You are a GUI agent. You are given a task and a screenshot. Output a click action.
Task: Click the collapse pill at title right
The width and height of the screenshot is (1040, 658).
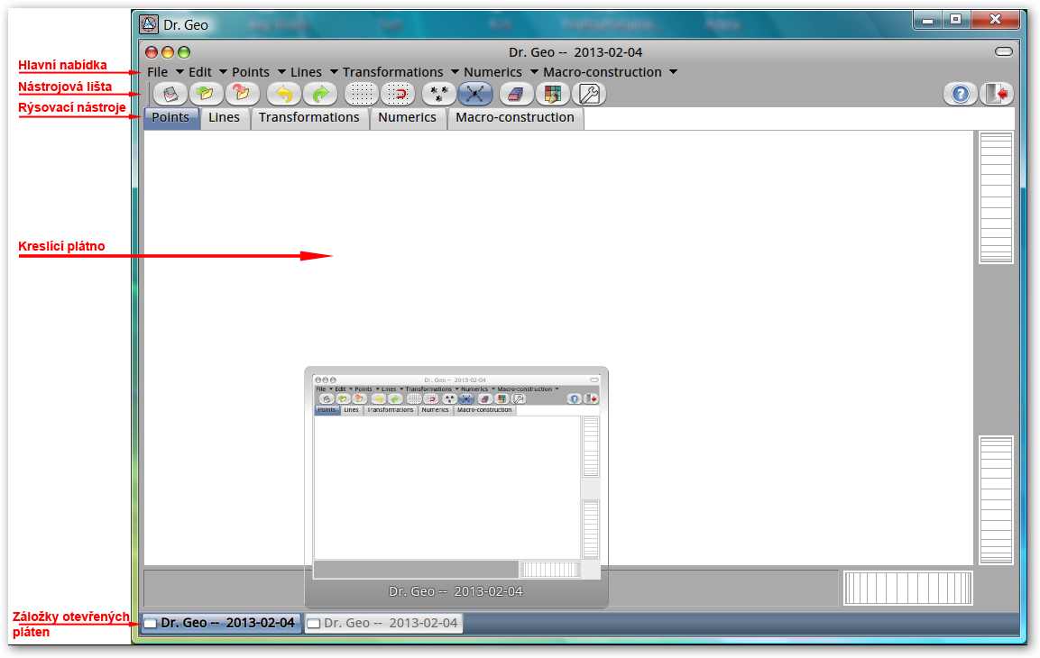point(1004,51)
